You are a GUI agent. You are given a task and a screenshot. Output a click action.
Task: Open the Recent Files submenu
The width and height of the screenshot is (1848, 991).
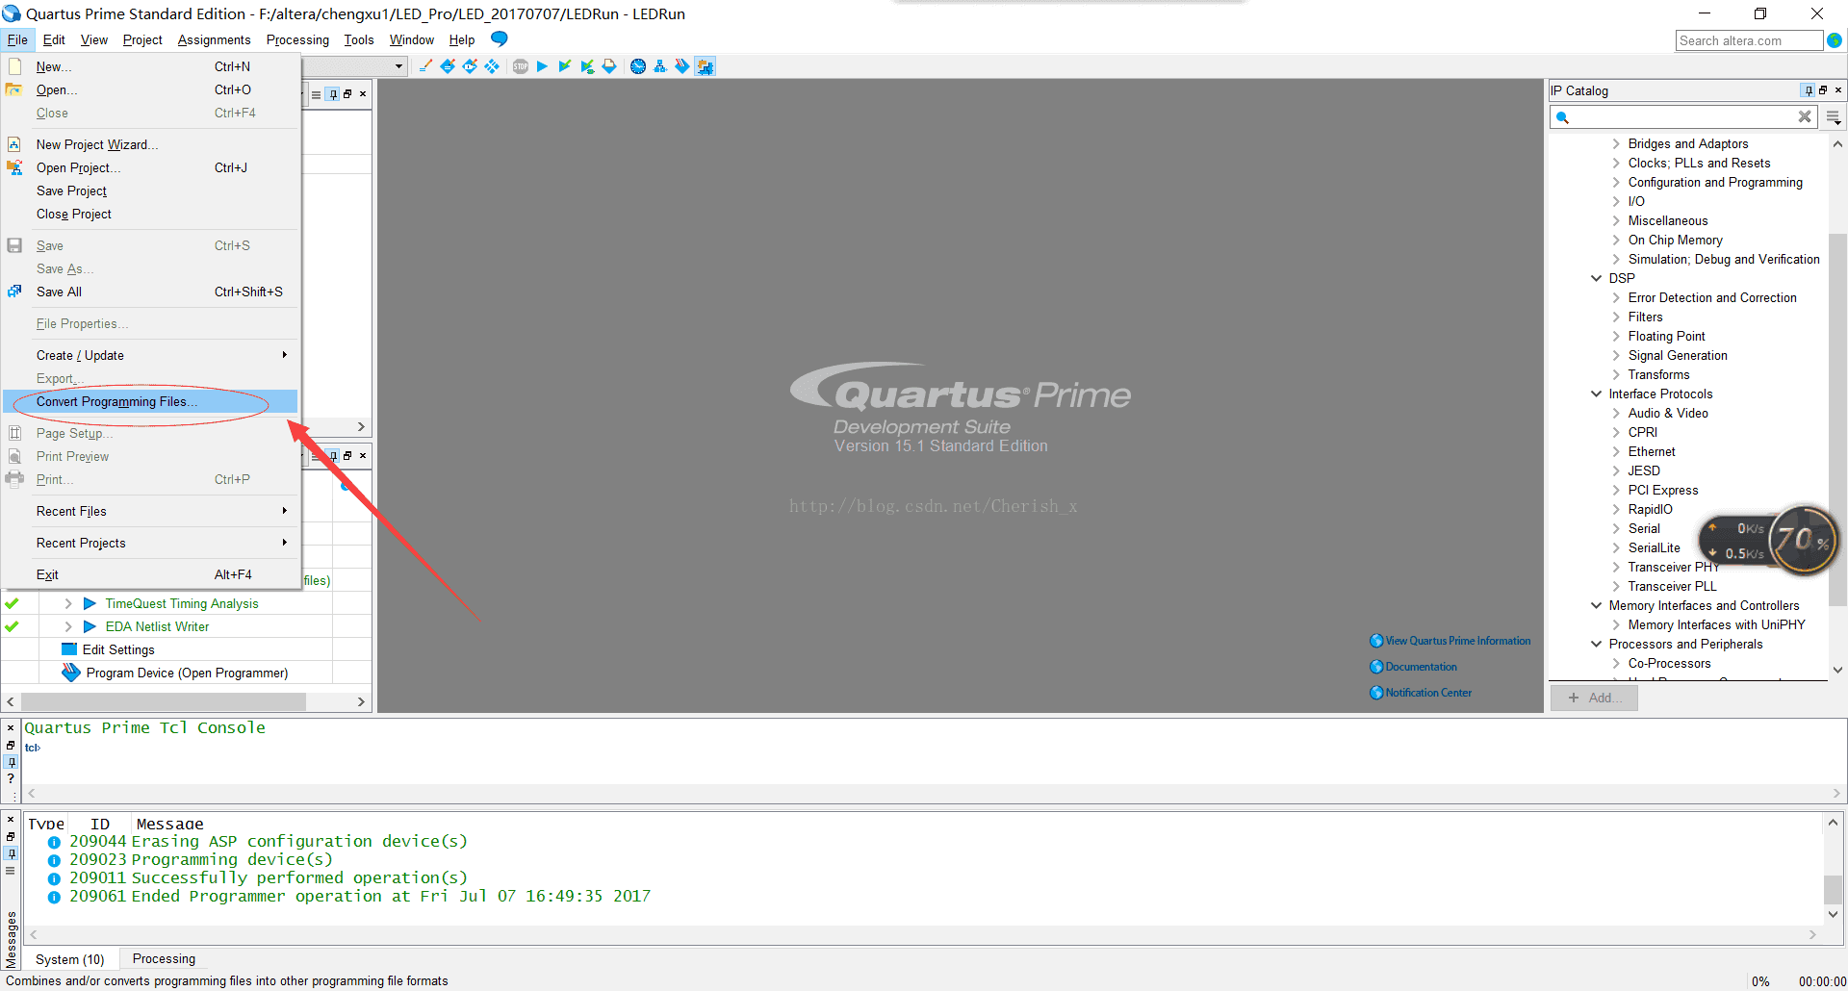click(151, 511)
